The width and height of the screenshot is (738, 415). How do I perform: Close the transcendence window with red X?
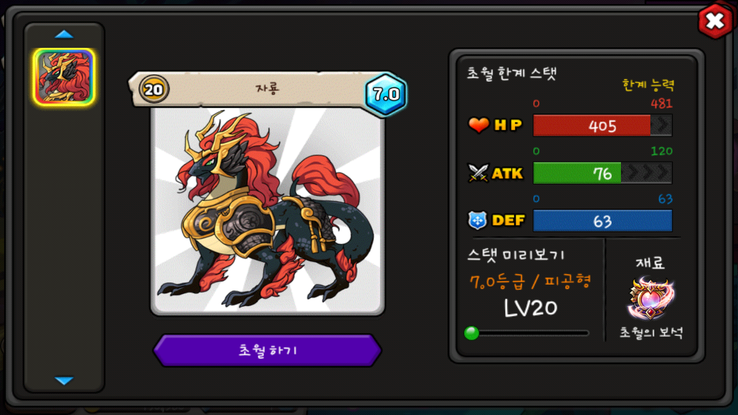(x=715, y=22)
